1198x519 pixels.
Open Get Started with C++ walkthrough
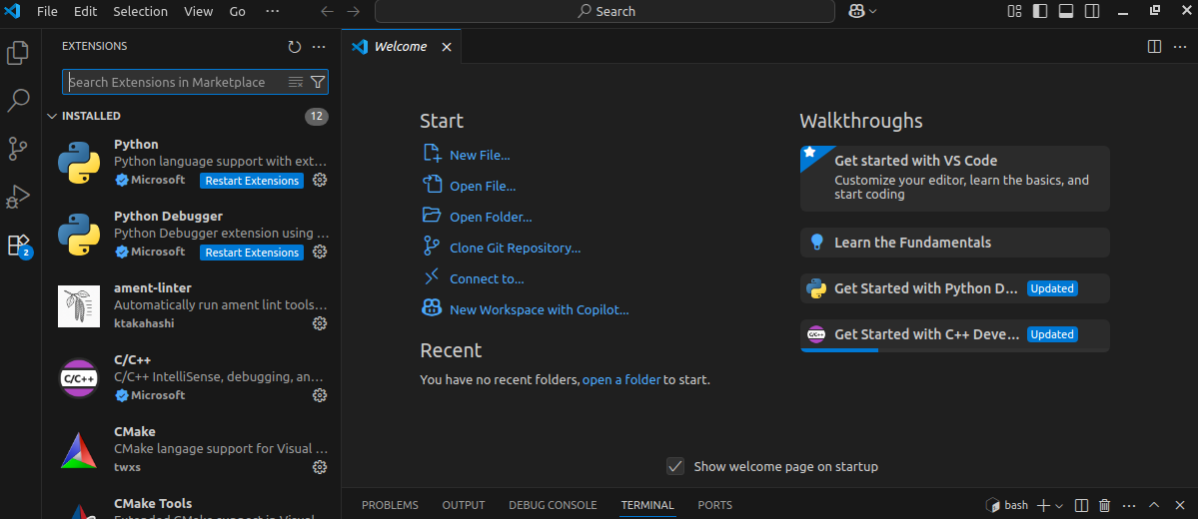(x=955, y=335)
